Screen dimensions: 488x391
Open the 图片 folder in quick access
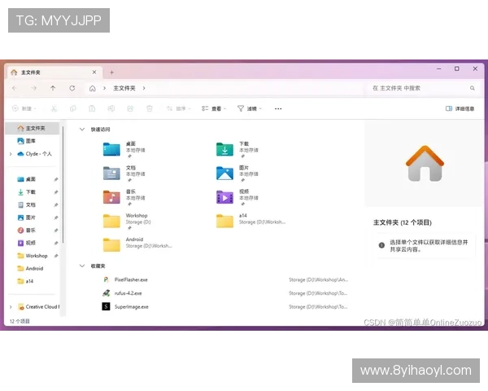pos(237,174)
